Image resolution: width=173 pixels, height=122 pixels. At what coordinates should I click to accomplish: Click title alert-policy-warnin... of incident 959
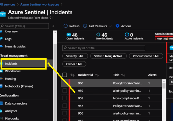click(x=127, y=91)
